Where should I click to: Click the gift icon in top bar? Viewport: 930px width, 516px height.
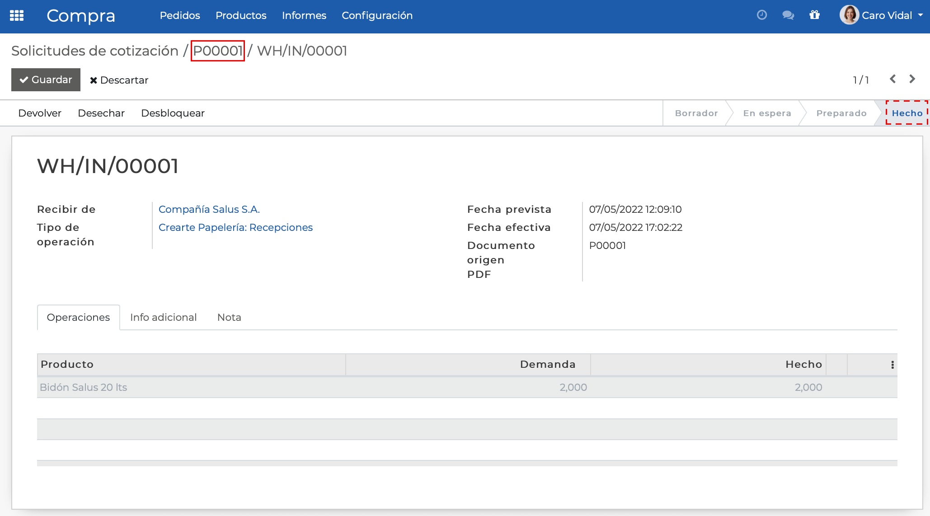coord(814,15)
